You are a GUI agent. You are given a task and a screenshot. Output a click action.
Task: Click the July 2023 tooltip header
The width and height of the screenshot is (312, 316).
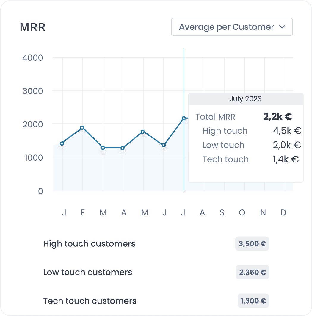pyautogui.click(x=246, y=98)
